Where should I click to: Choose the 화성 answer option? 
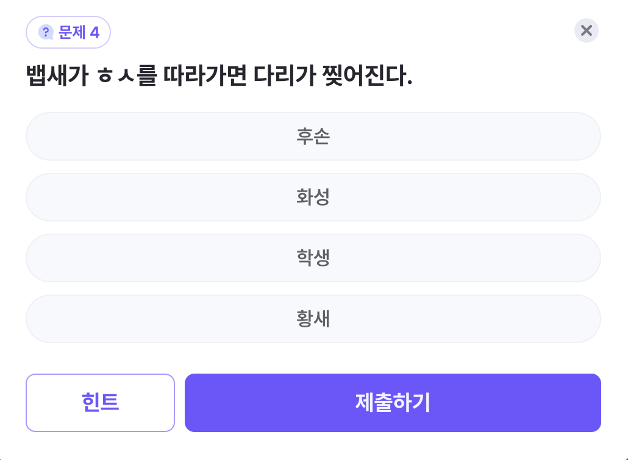[313, 197]
